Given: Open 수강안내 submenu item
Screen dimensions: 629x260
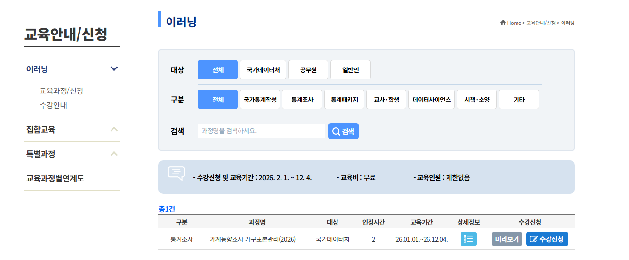Looking at the screenshot, I should (53, 105).
